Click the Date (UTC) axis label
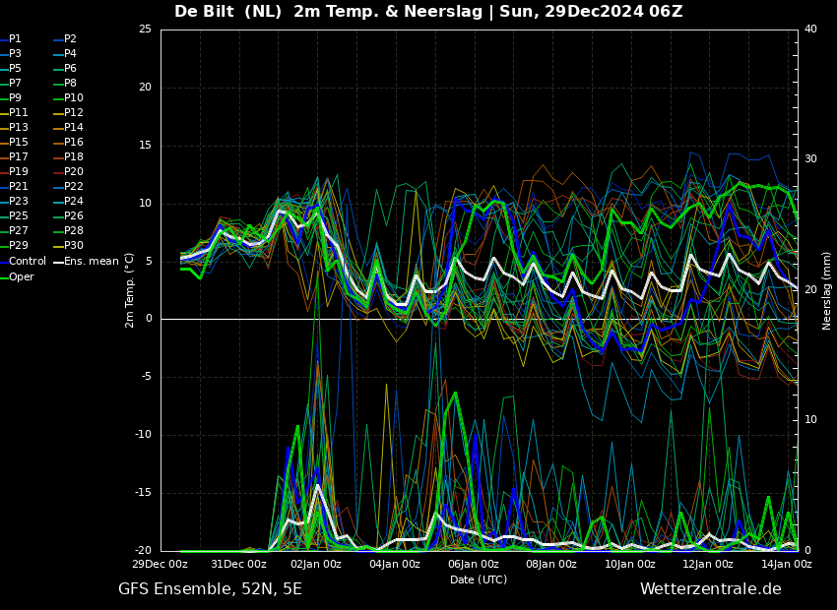Image resolution: width=837 pixels, height=610 pixels. coord(479,580)
